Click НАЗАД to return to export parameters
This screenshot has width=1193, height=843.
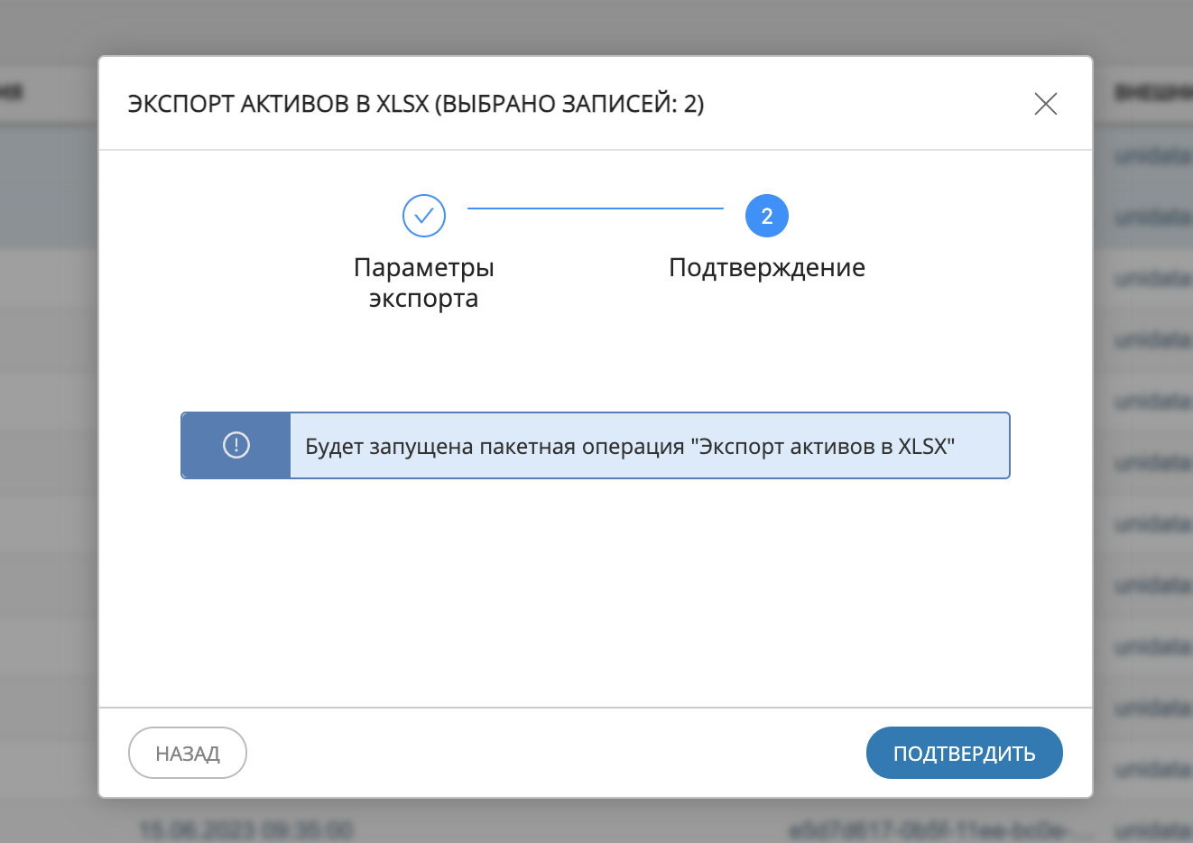(187, 752)
